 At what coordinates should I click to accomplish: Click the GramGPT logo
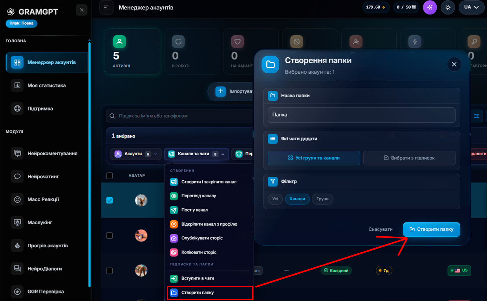[11, 12]
